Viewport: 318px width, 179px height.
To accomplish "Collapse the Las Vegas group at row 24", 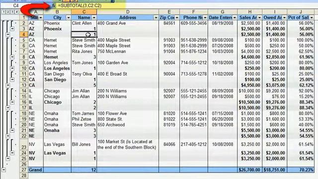I will [12, 153].
